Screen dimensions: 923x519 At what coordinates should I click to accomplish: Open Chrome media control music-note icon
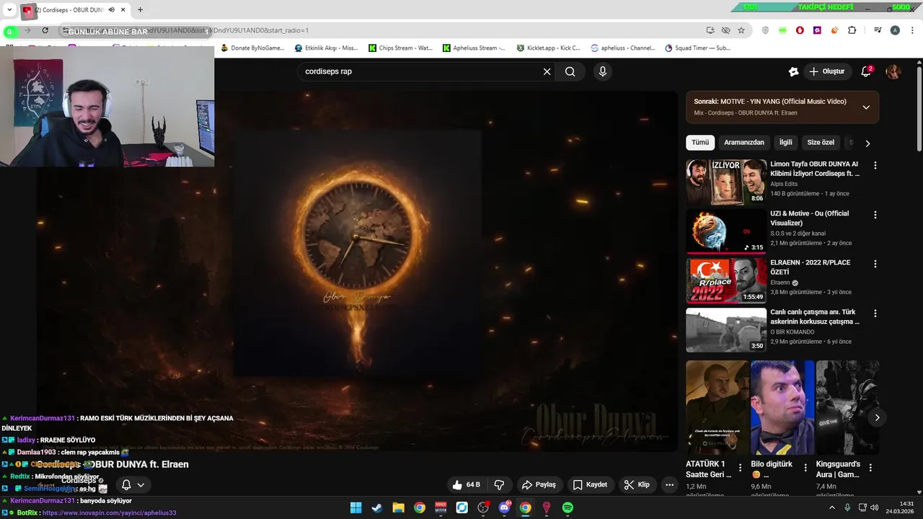[x=878, y=30]
